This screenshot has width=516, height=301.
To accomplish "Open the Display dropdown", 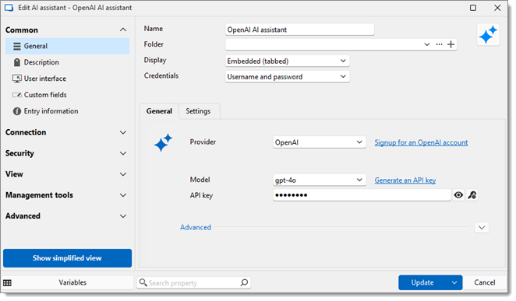I will pos(288,61).
